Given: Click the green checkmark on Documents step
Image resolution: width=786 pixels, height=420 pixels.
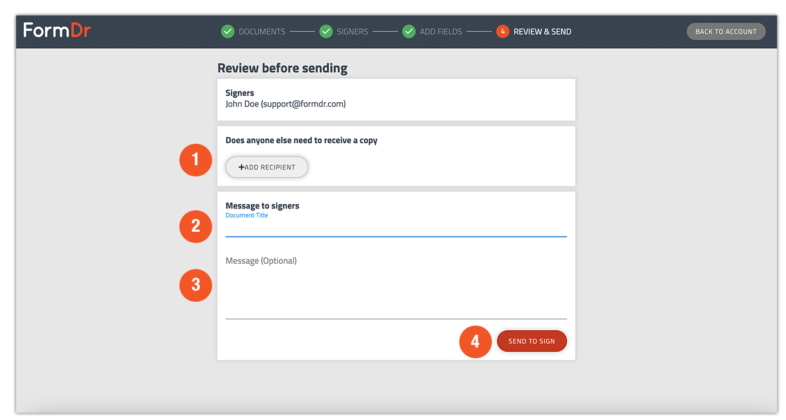Looking at the screenshot, I should [x=228, y=31].
